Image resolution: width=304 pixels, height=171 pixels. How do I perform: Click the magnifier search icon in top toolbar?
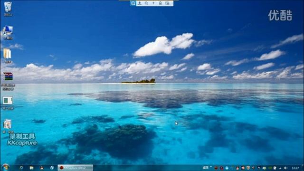click(146, 3)
